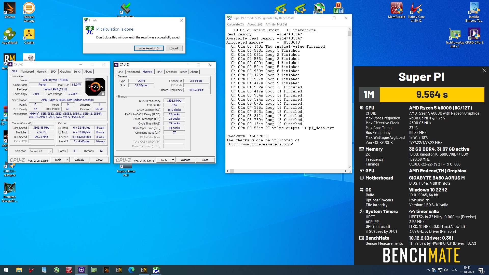The height and width of the screenshot is (275, 489).
Task: Click Validate in CPU-tab CPU-Z window
Action: pos(79,160)
